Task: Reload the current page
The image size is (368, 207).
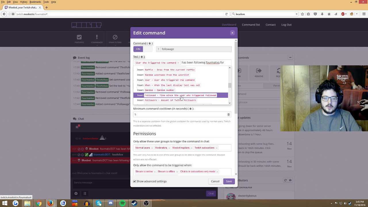Action: click(226, 14)
